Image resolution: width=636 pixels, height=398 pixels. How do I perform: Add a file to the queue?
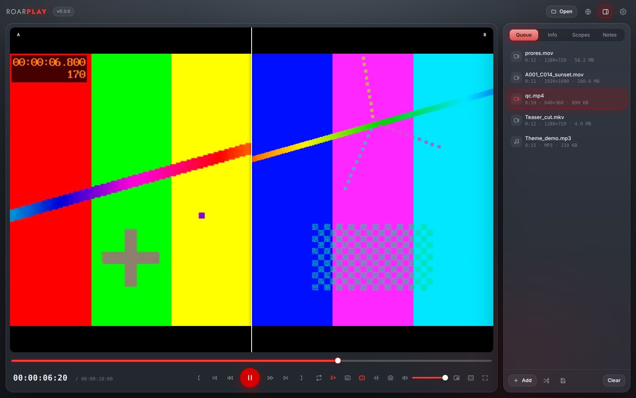click(522, 380)
